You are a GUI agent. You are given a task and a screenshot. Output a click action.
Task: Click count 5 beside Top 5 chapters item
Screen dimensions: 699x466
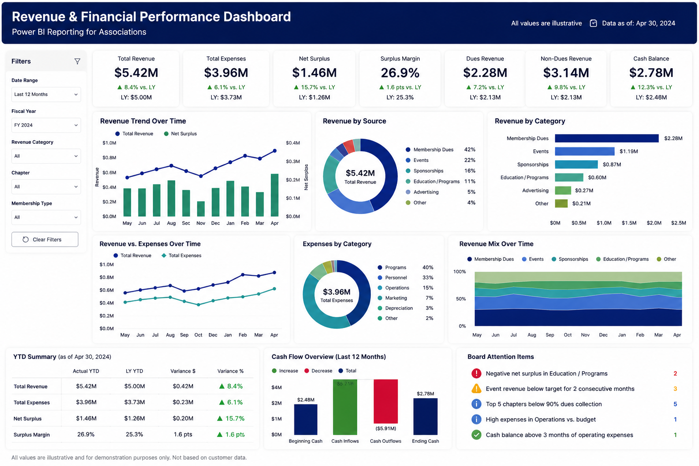pos(675,404)
